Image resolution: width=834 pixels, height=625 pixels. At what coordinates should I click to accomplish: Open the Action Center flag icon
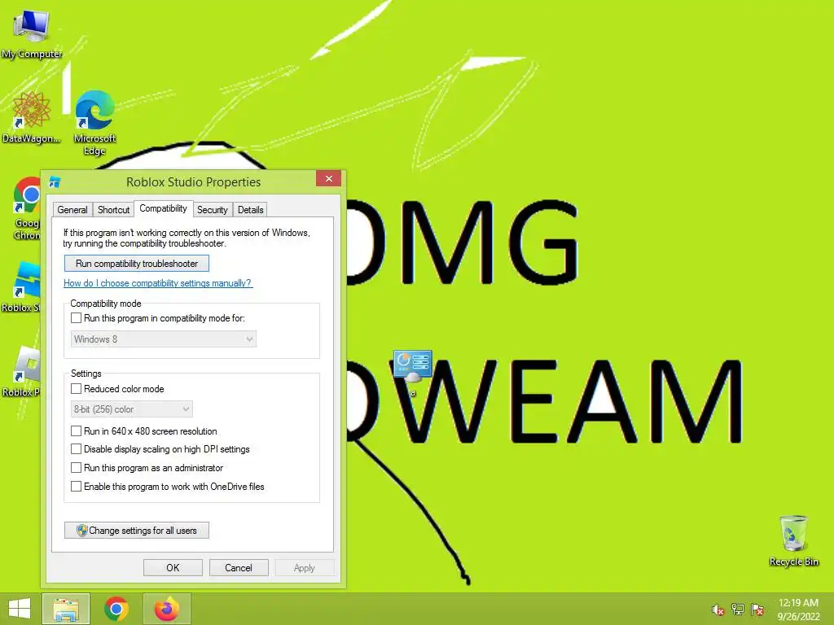coord(757,609)
